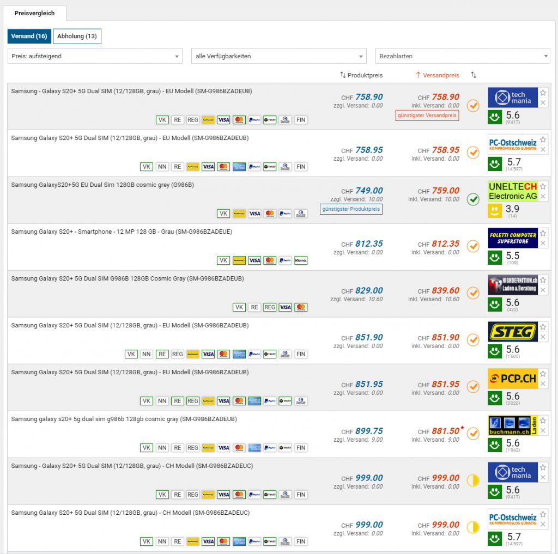Screen dimensions: 558x554
Task: Click orange availability icon in STEG row
Action: 473,340
